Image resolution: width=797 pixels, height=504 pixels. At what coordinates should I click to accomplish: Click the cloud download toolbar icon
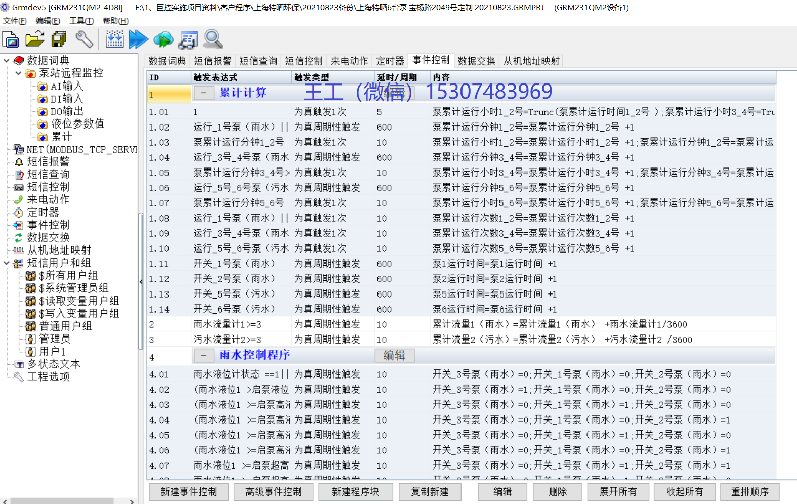click(163, 39)
